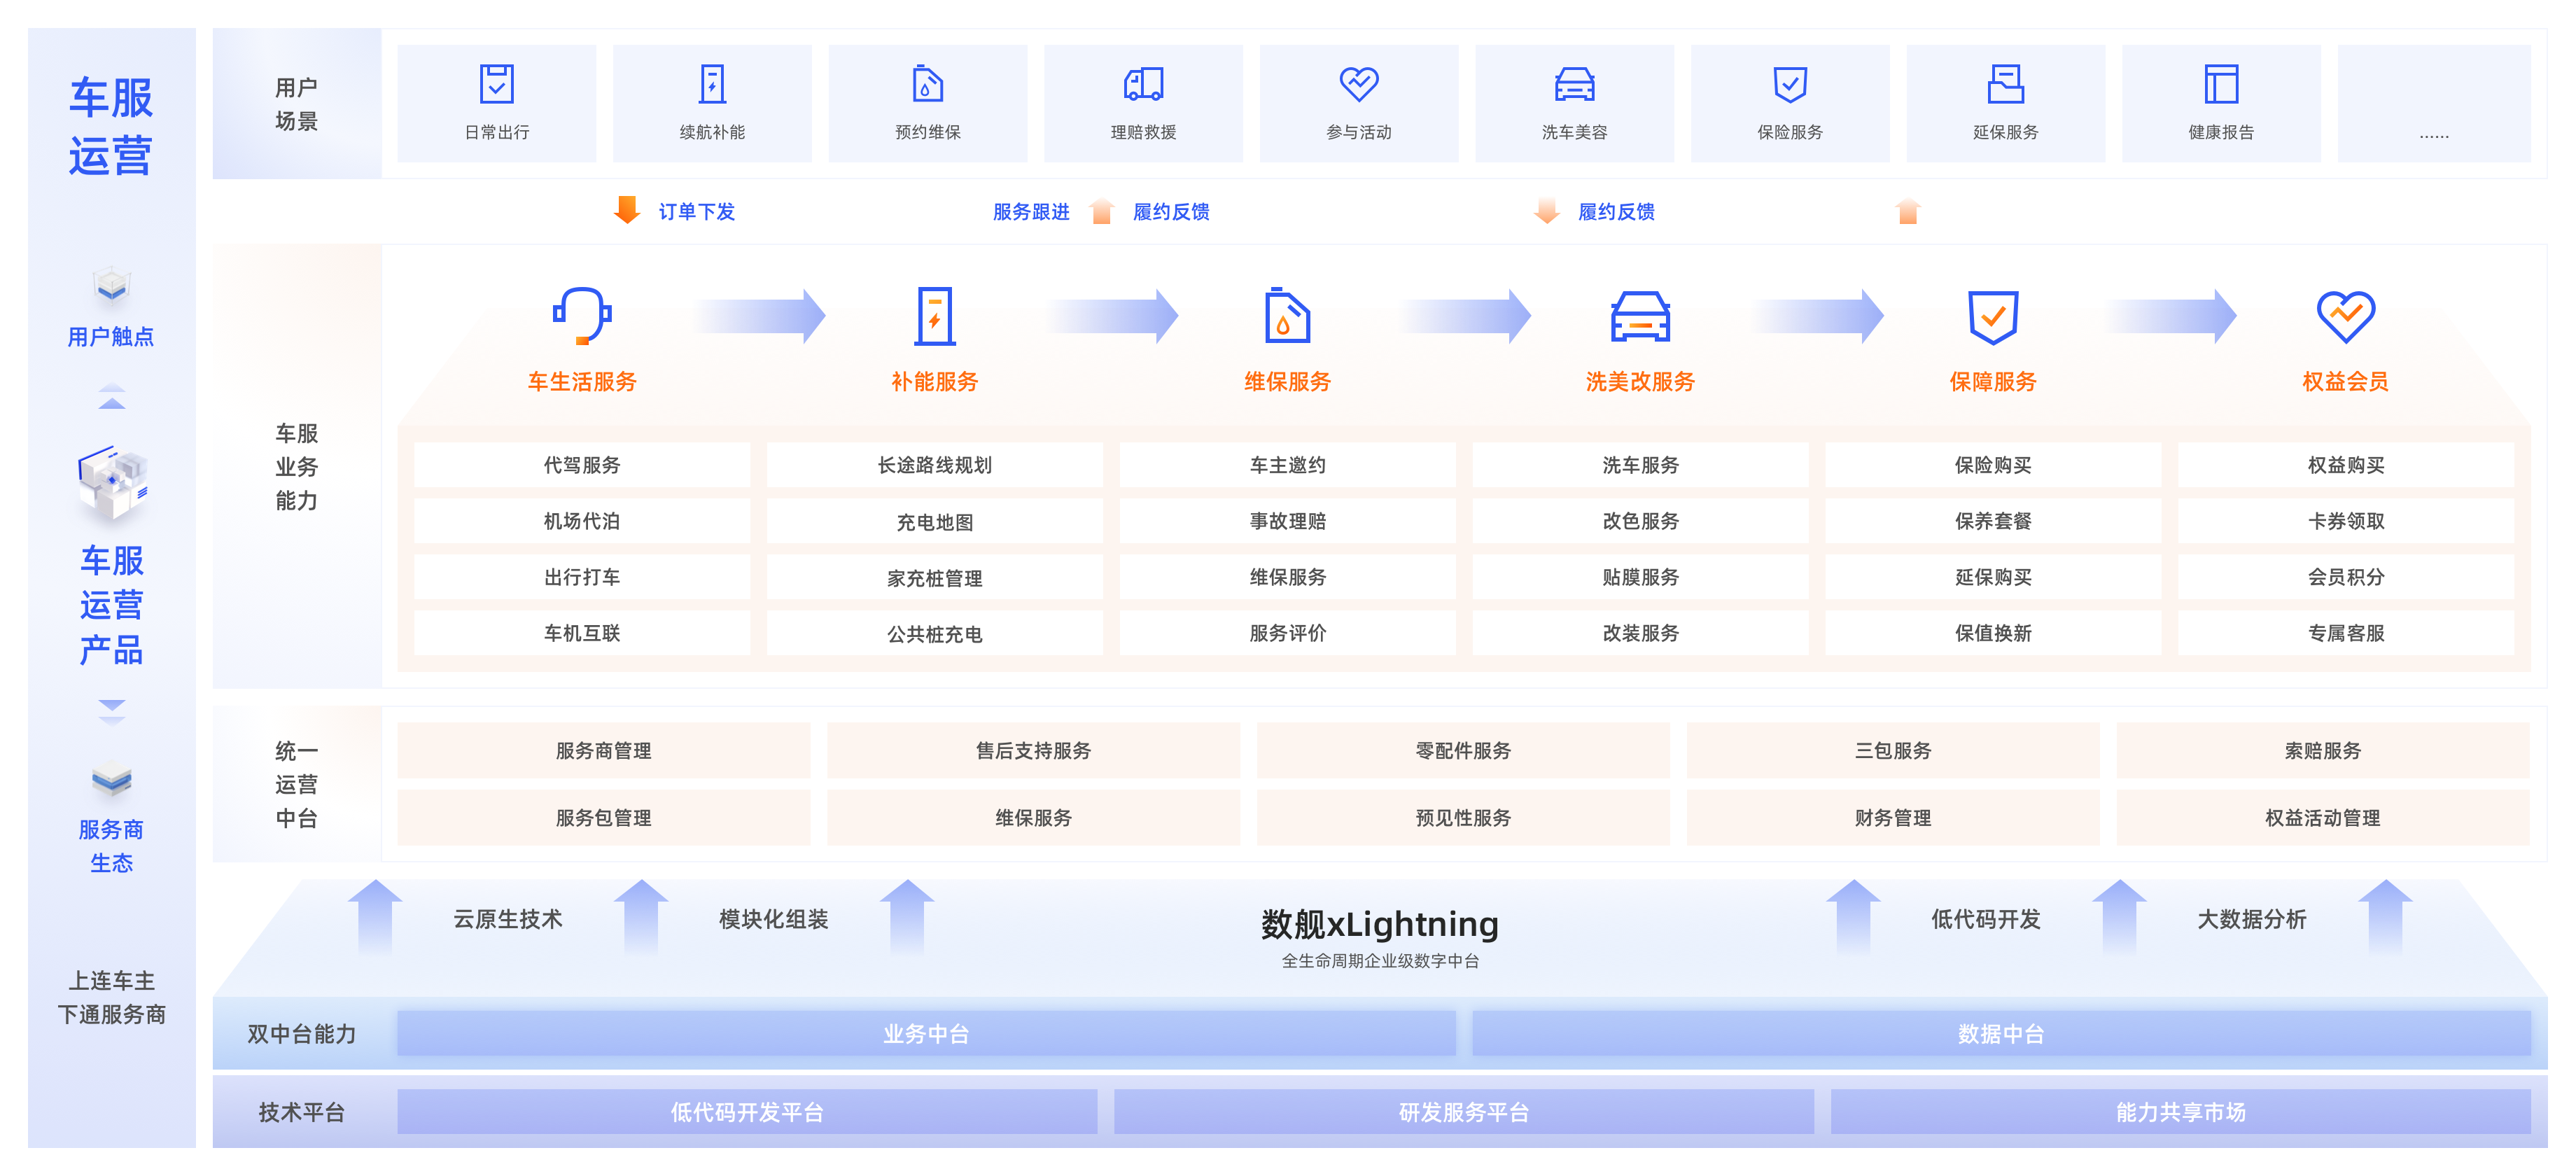2576x1176 pixels.
Task: Click the orange arrow beside 订单下发
Action: (627, 210)
